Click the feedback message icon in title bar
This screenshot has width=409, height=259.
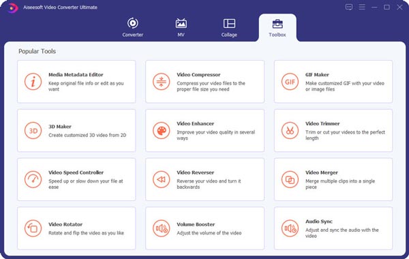tap(349, 7)
